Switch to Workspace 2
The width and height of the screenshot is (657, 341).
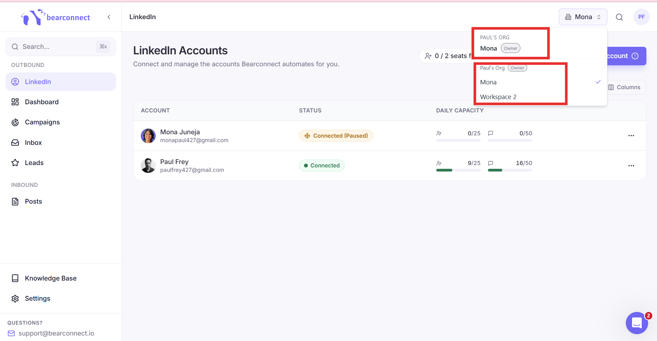click(540, 97)
